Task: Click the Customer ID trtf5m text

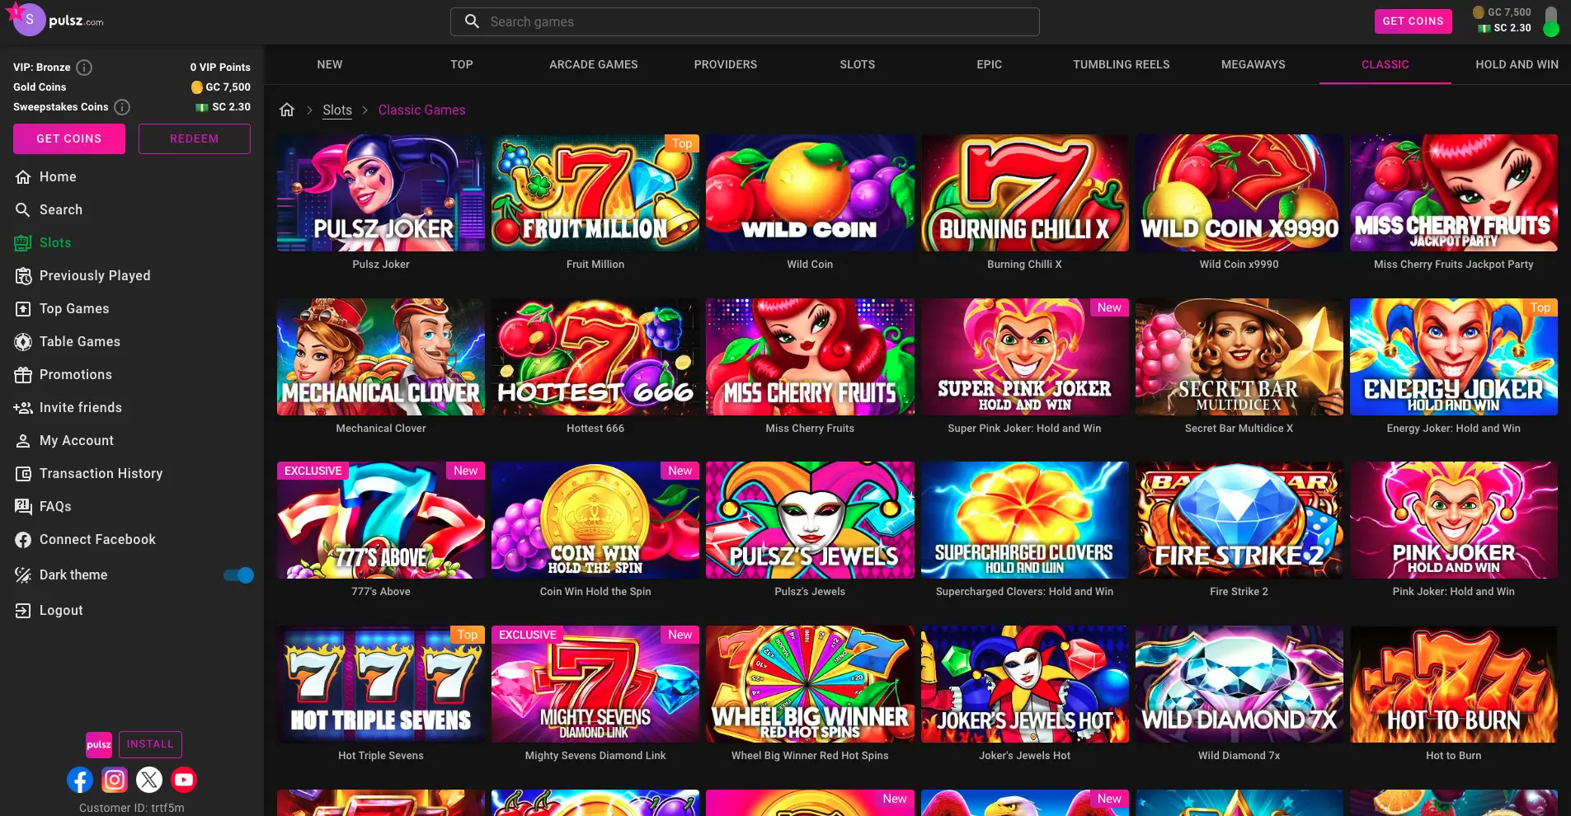Action: [x=132, y=808]
